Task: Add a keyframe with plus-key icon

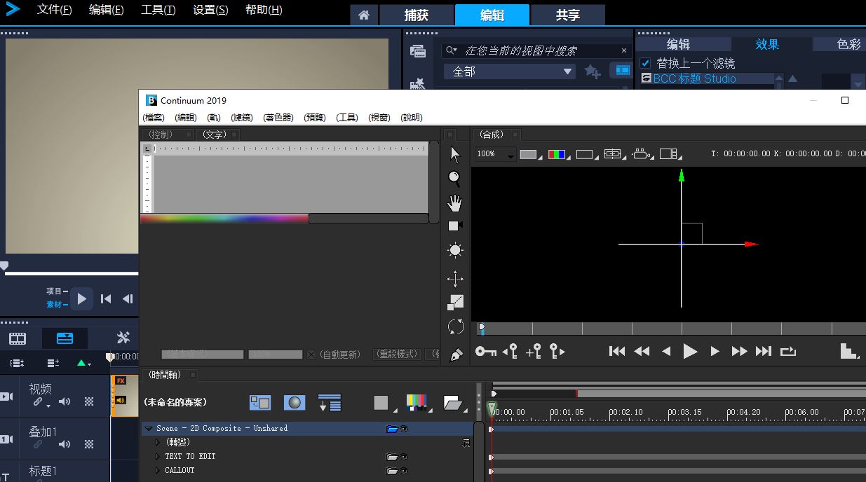Action: (x=534, y=351)
